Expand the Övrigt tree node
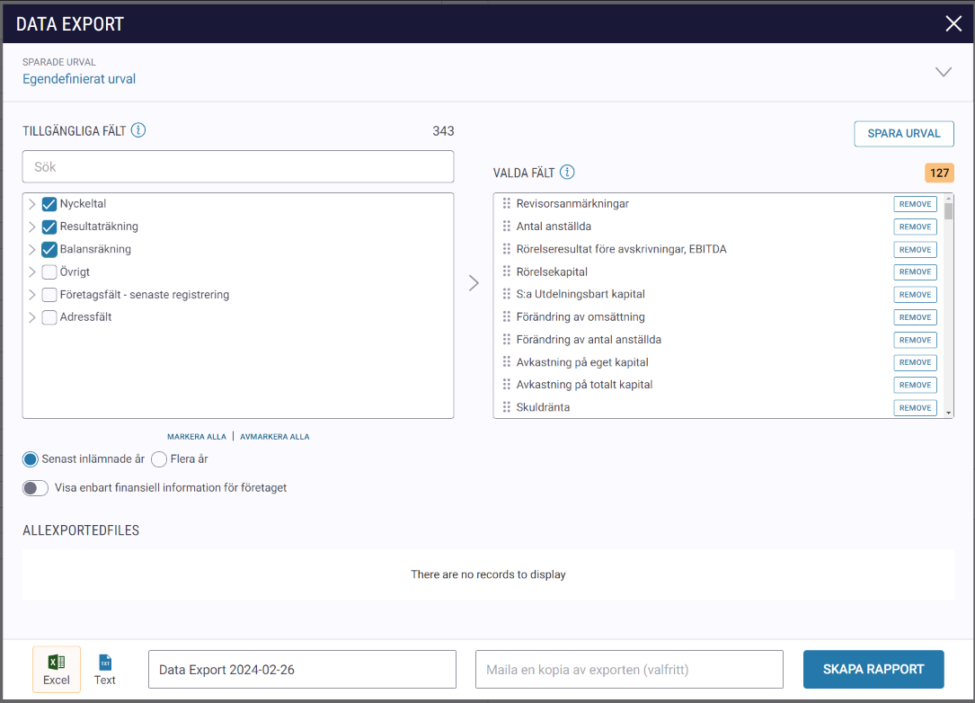The height and width of the screenshot is (703, 975). [x=31, y=271]
